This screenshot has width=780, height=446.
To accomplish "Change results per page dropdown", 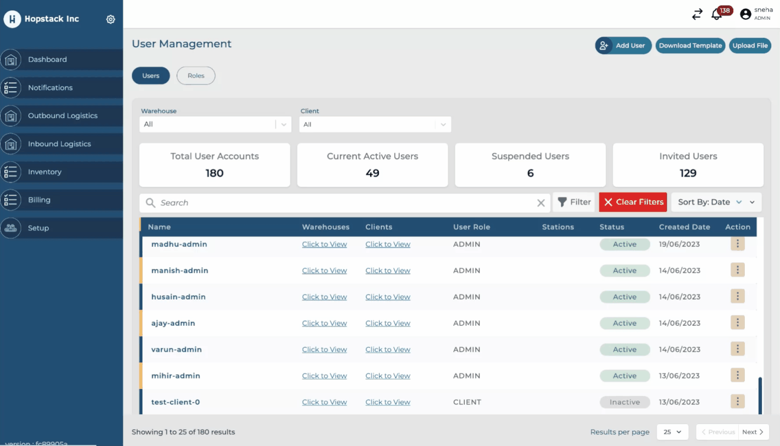I will pos(672,432).
